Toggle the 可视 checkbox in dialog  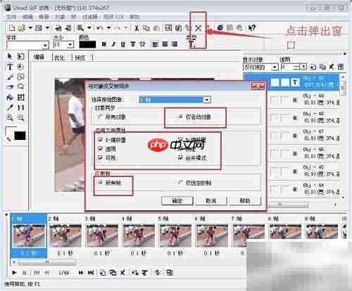pyautogui.click(x=101, y=158)
